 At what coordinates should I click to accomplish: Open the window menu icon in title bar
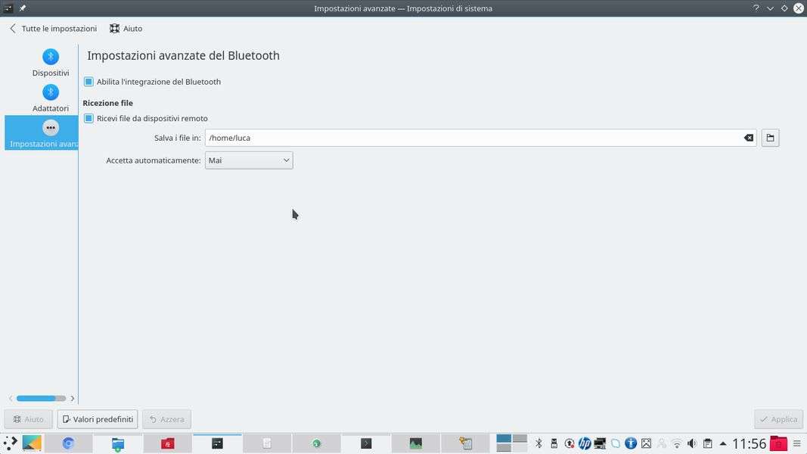(x=8, y=8)
